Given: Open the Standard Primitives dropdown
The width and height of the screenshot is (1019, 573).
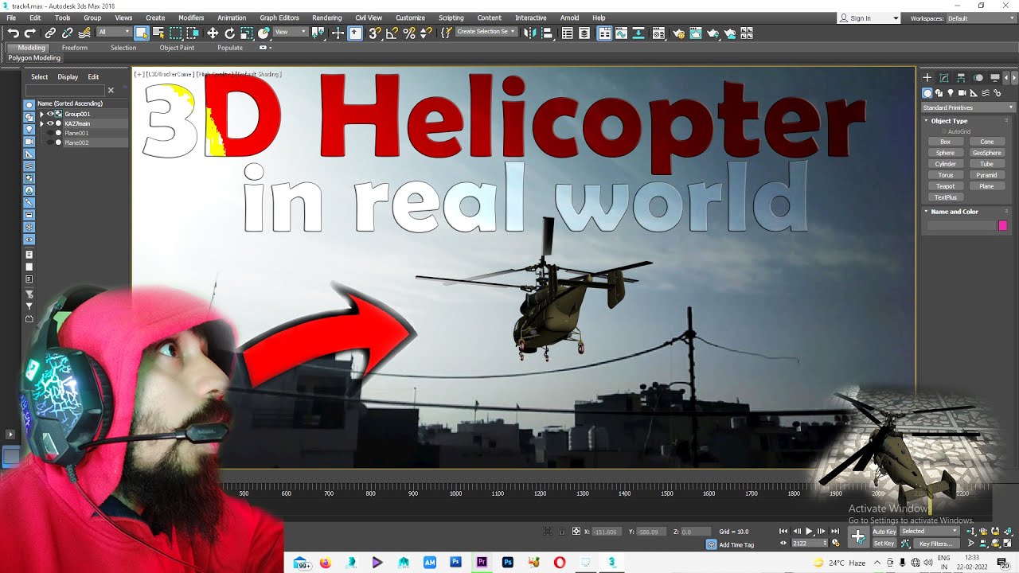Looking at the screenshot, I should (967, 107).
